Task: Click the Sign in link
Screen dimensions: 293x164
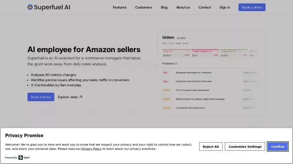Action: 225,7
